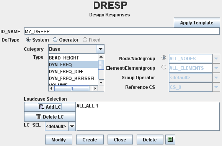
Task: Click the Type list scroll right arrow
Action: tap(95, 88)
